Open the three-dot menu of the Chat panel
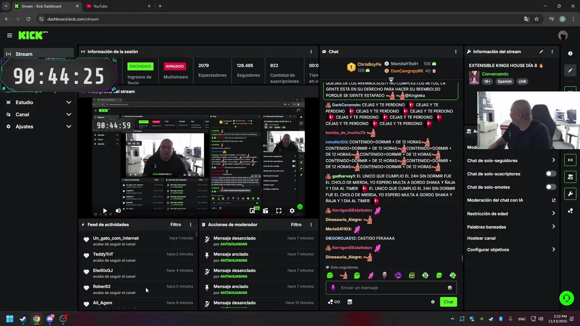580x326 pixels. [455, 52]
